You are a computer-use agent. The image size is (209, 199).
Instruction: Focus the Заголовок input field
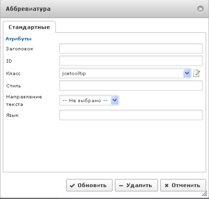(x=131, y=49)
